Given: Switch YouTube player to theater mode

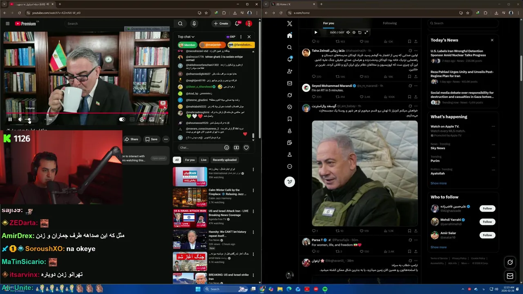Looking at the screenshot, I should [152, 120].
